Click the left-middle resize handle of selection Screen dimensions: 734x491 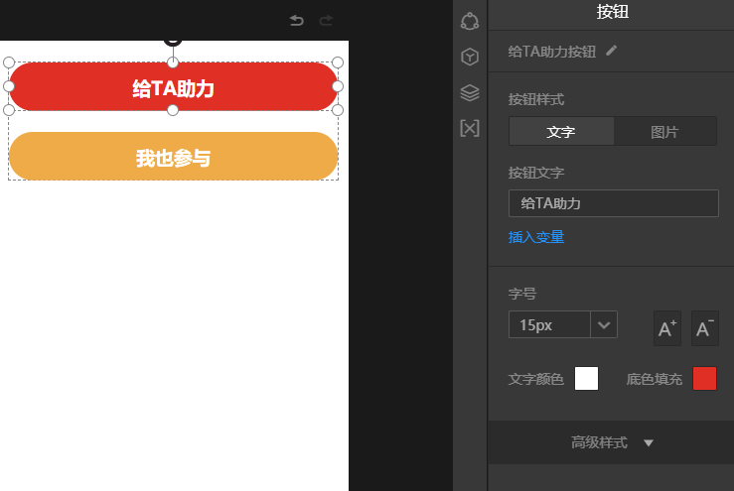pyautogui.click(x=9, y=86)
